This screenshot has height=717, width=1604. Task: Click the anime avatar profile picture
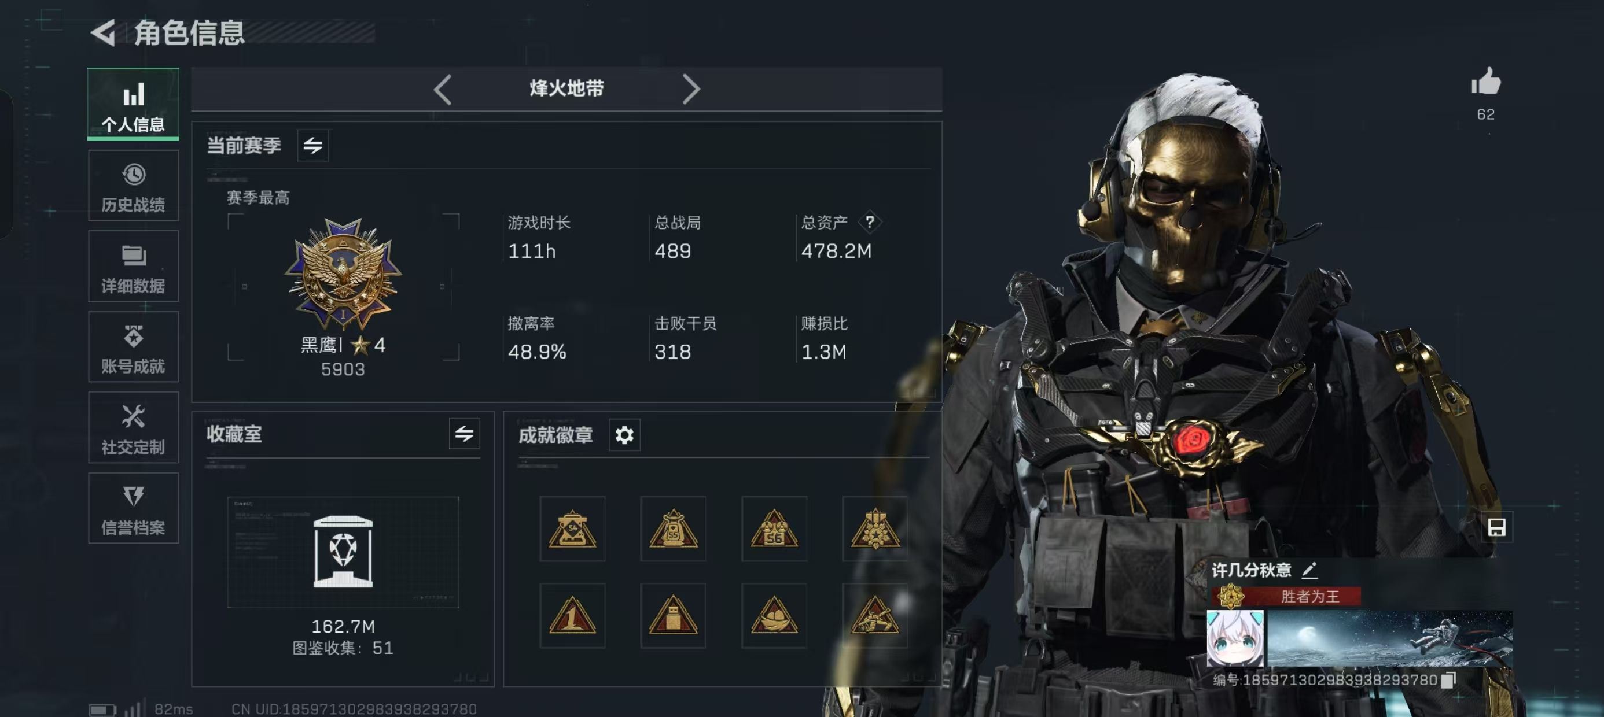(x=1235, y=638)
